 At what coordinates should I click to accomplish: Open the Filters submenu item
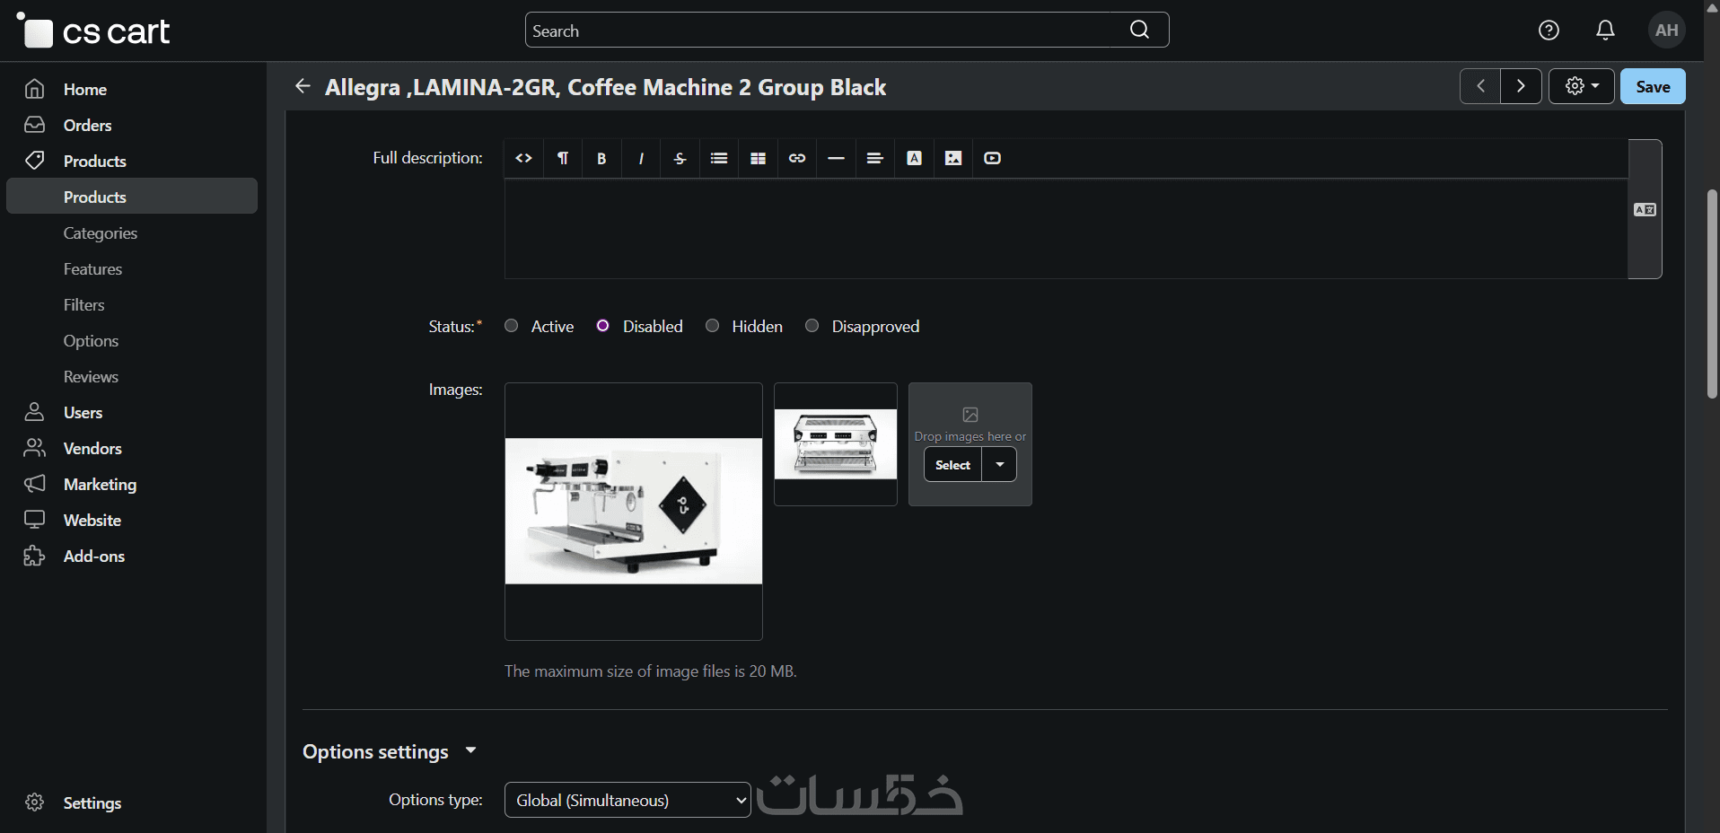(84, 304)
